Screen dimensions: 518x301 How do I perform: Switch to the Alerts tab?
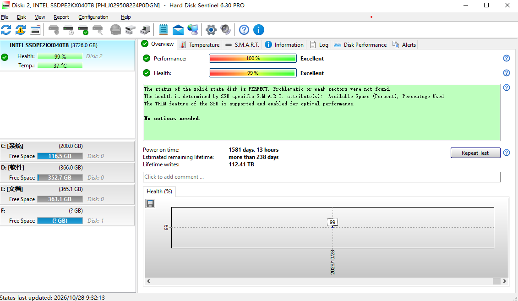404,44
